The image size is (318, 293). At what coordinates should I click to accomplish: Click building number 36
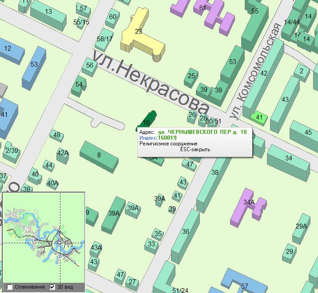[186, 230]
